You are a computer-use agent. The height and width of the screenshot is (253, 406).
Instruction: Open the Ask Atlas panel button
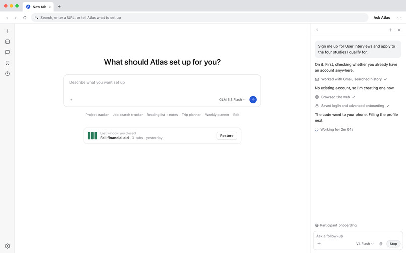pyautogui.click(x=382, y=17)
